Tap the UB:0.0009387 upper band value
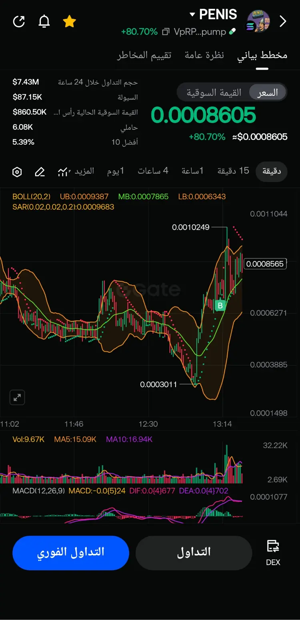Screen dimensions: 300x620 pyautogui.click(x=84, y=197)
